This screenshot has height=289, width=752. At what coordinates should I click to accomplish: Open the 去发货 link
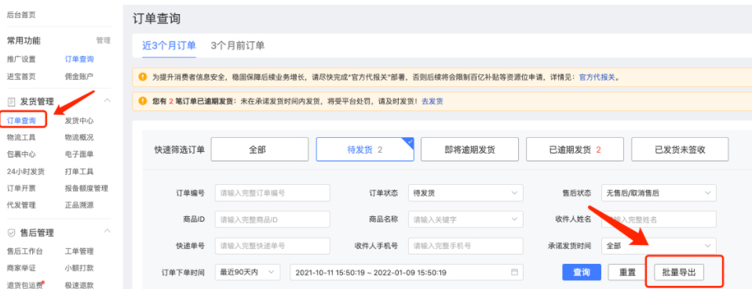pyautogui.click(x=432, y=101)
